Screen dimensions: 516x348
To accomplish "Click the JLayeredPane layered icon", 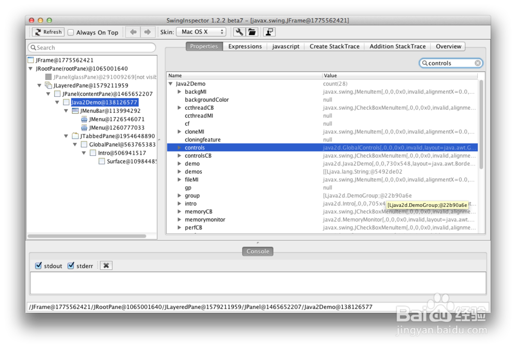I will click(49, 86).
